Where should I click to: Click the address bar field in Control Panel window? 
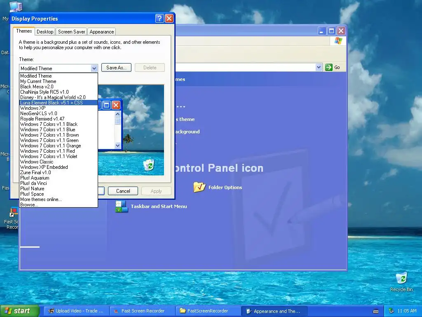pos(245,67)
